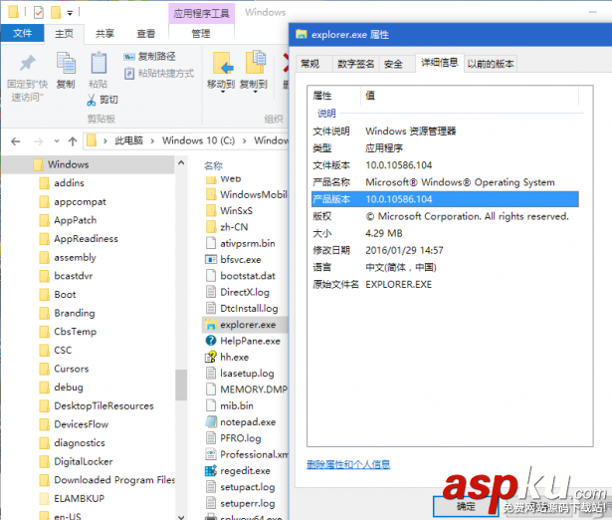Open the recent locations dropdown arrow
This screenshot has height=520, width=612.
tap(57, 141)
